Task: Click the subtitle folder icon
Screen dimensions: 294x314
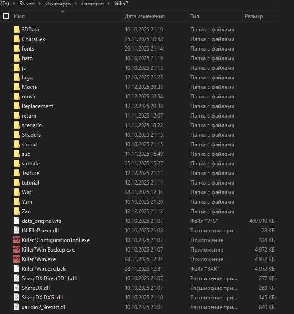Action: 16,164
